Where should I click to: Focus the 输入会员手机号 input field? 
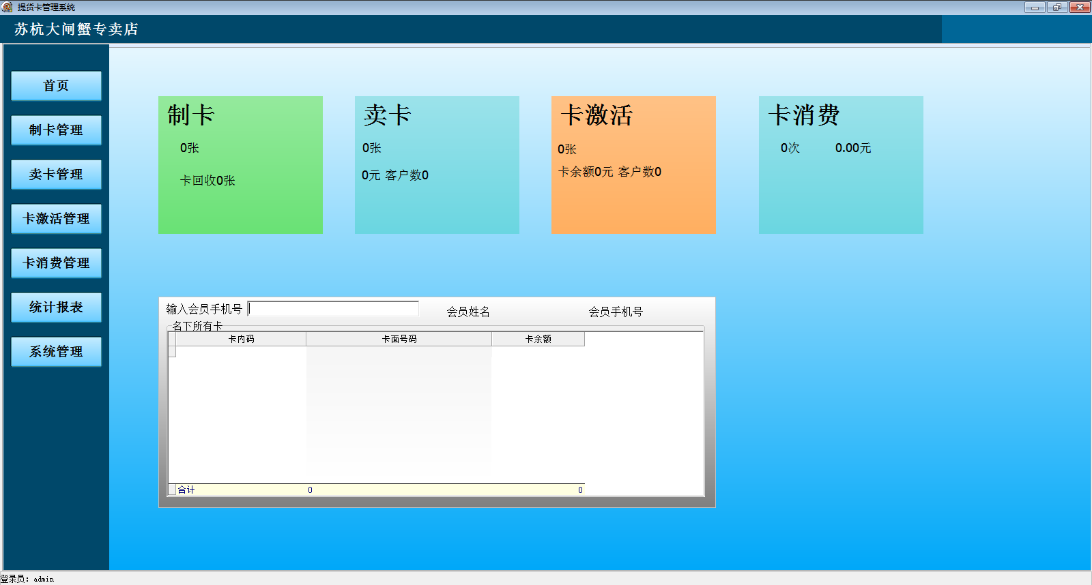point(334,309)
